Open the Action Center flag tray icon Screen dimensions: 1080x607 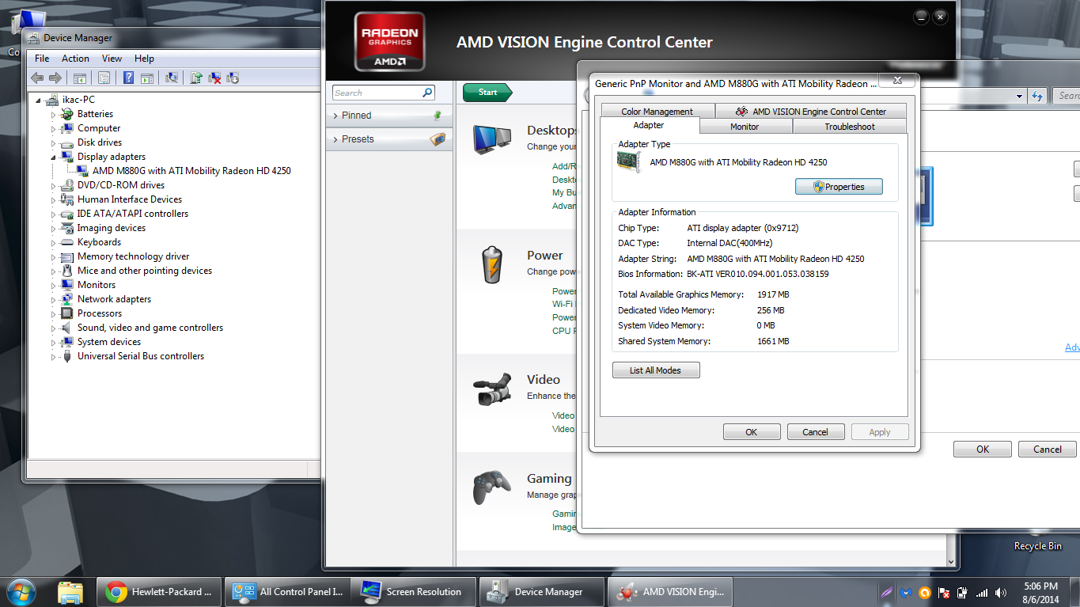click(944, 592)
